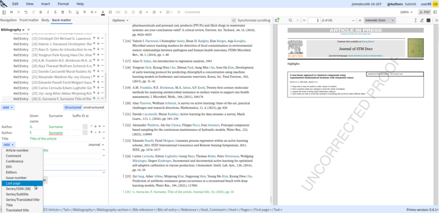Open the X script formatting dropdown
439x213 pixels.
point(93,12)
